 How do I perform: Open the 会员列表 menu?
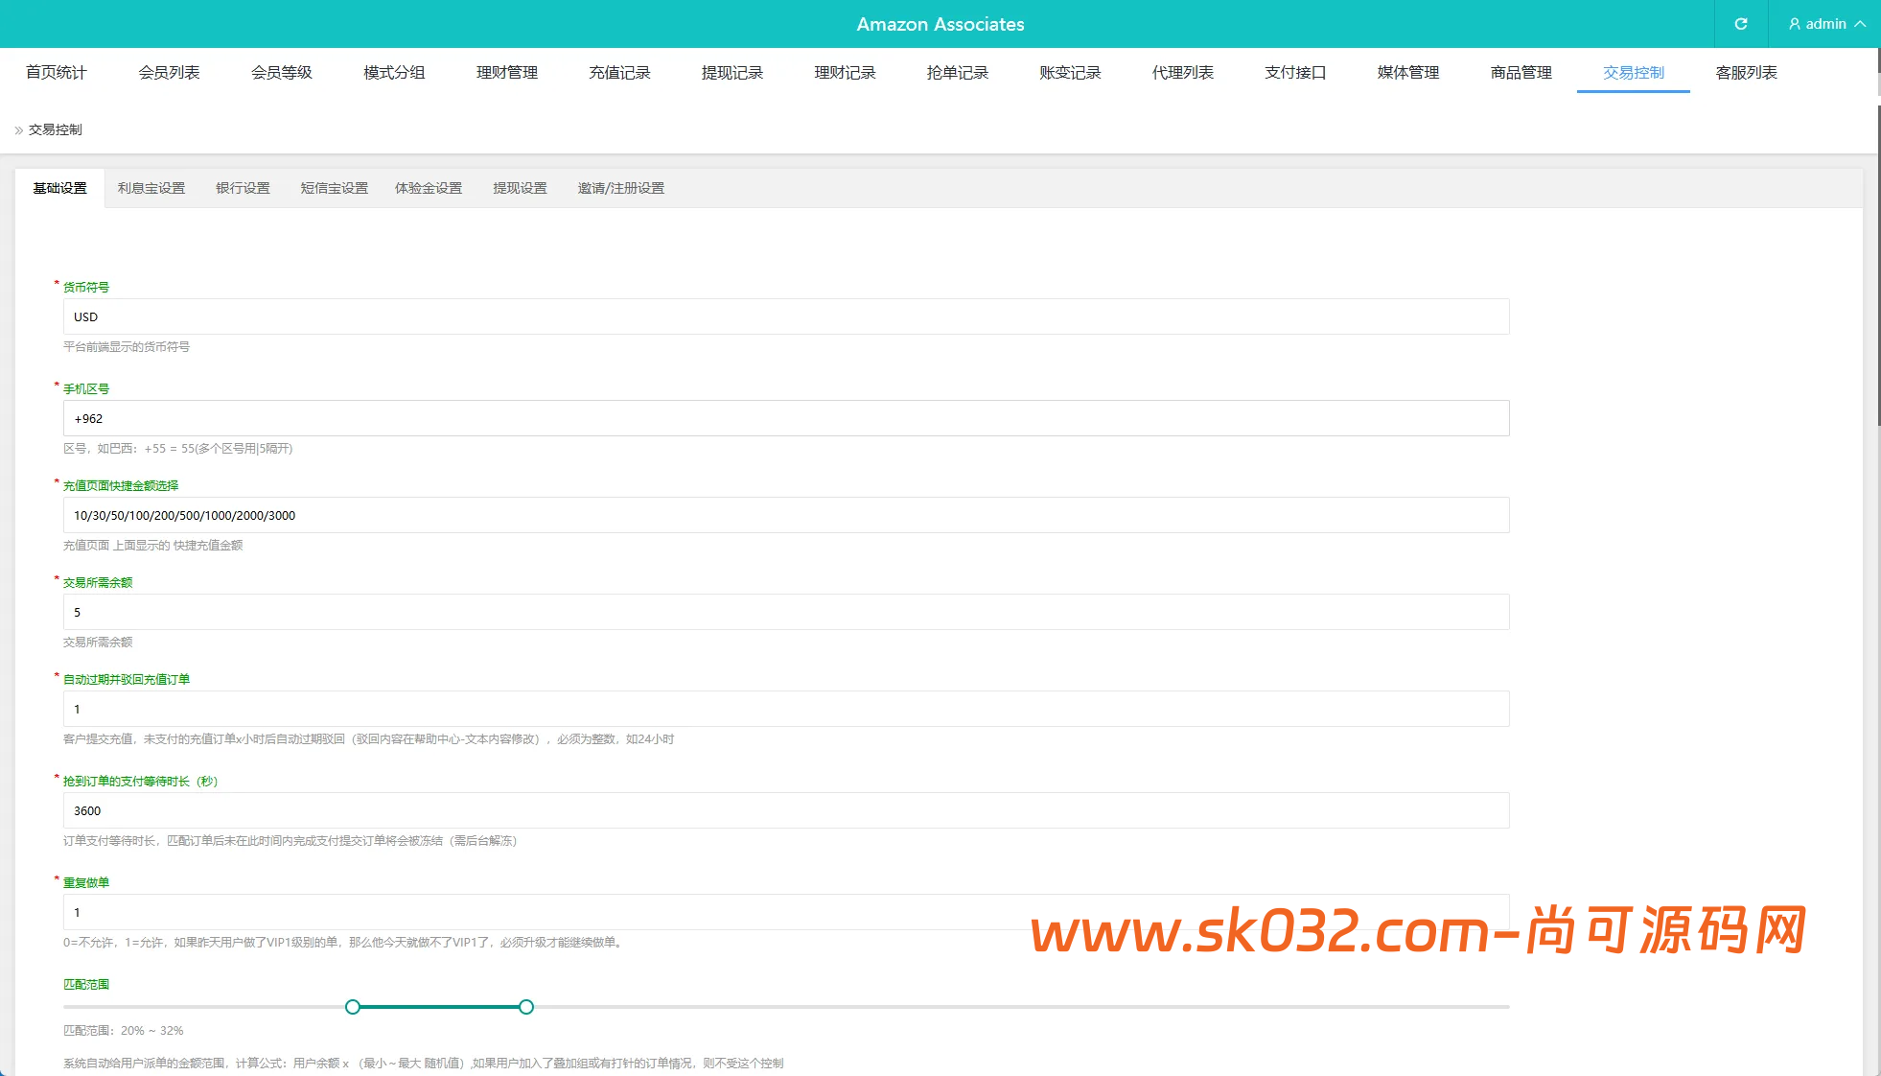point(169,73)
